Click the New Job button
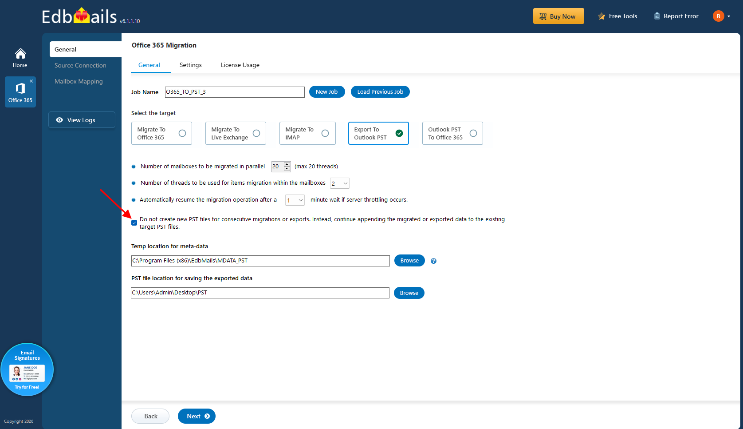This screenshot has height=429, width=743. click(327, 92)
